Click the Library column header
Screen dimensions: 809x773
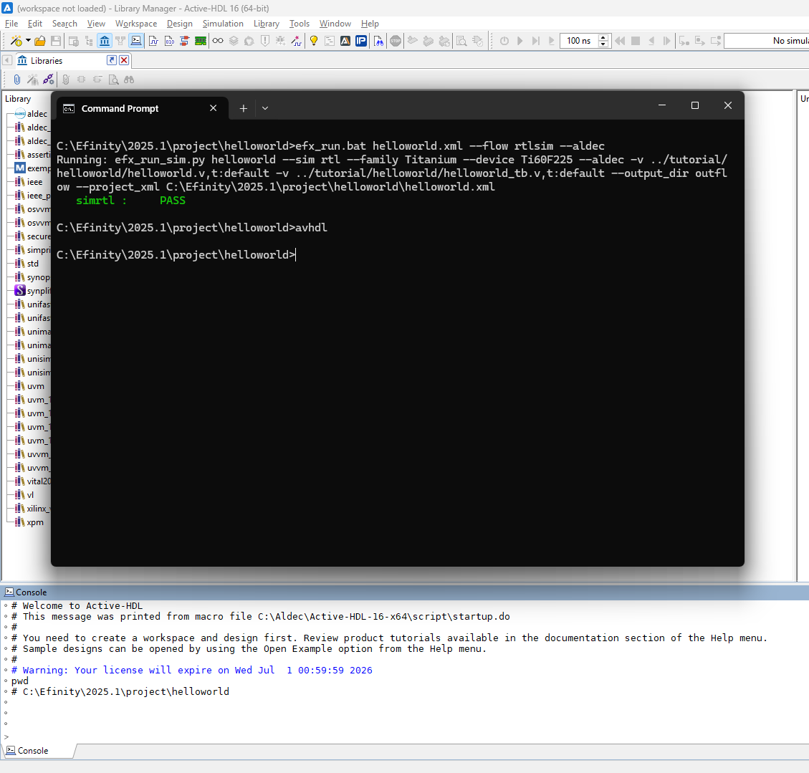click(x=18, y=99)
